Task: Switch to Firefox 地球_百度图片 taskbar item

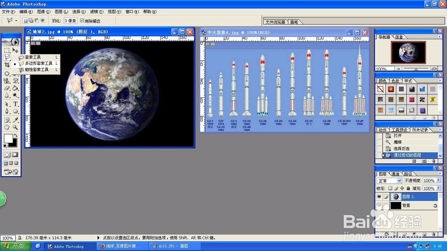Action: [123, 246]
